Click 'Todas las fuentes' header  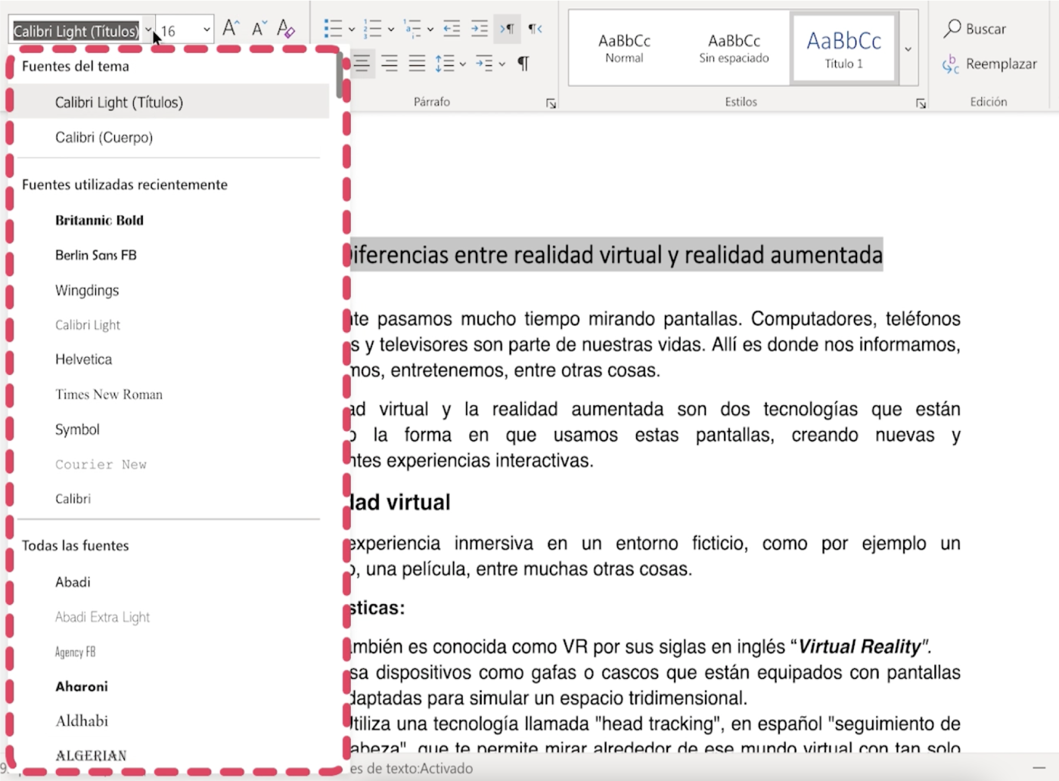76,546
